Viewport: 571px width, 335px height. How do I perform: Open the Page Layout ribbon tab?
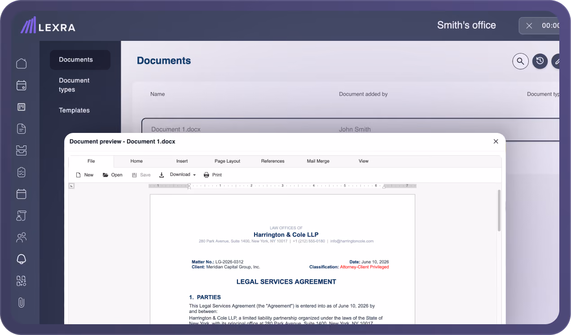tap(227, 161)
